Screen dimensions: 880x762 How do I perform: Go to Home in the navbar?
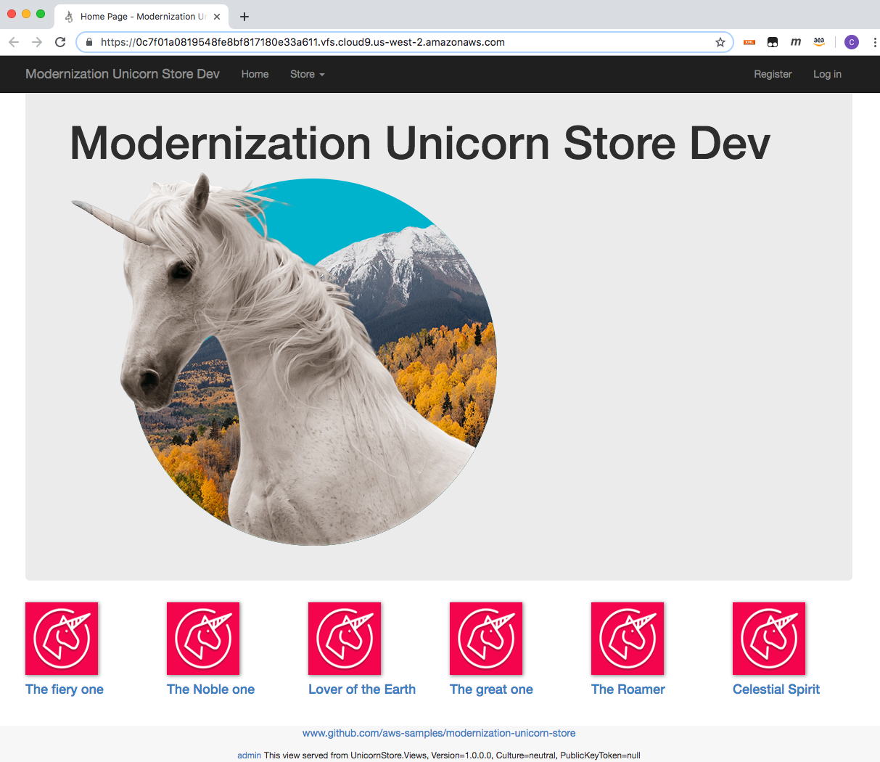(x=255, y=74)
